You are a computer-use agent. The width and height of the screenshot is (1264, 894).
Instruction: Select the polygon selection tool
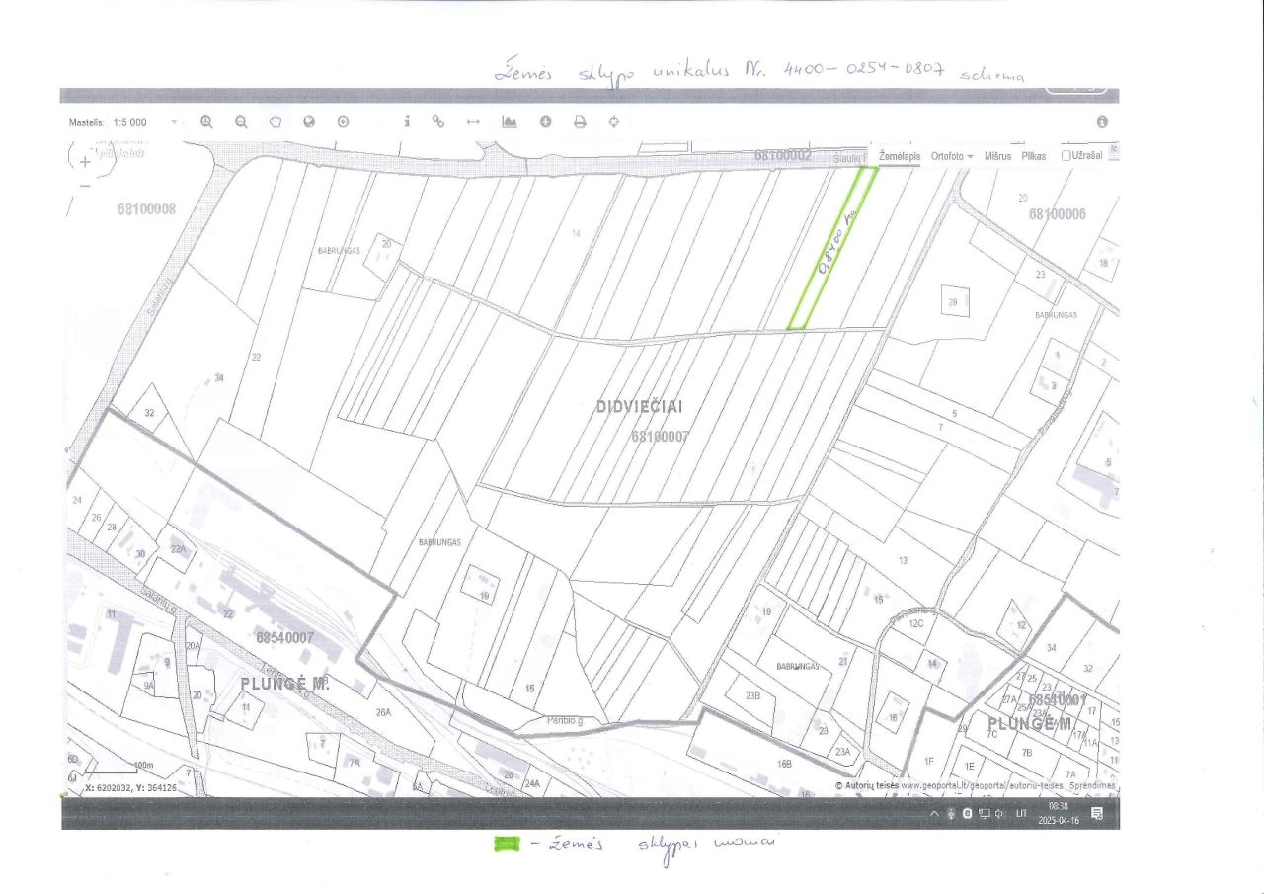click(x=276, y=122)
